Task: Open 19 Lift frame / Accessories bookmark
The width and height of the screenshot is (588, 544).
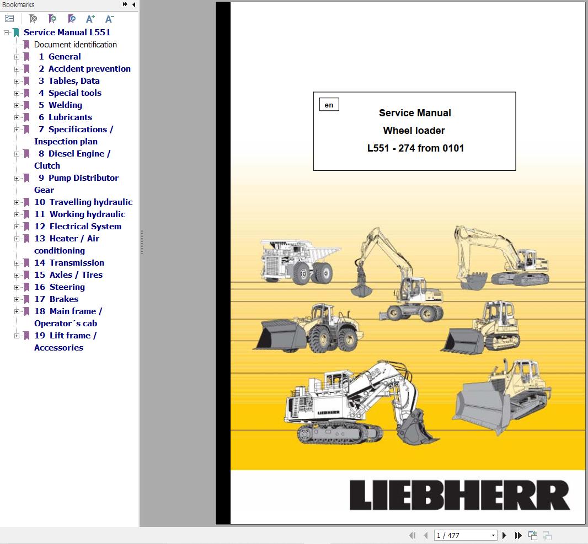Action: (66, 342)
